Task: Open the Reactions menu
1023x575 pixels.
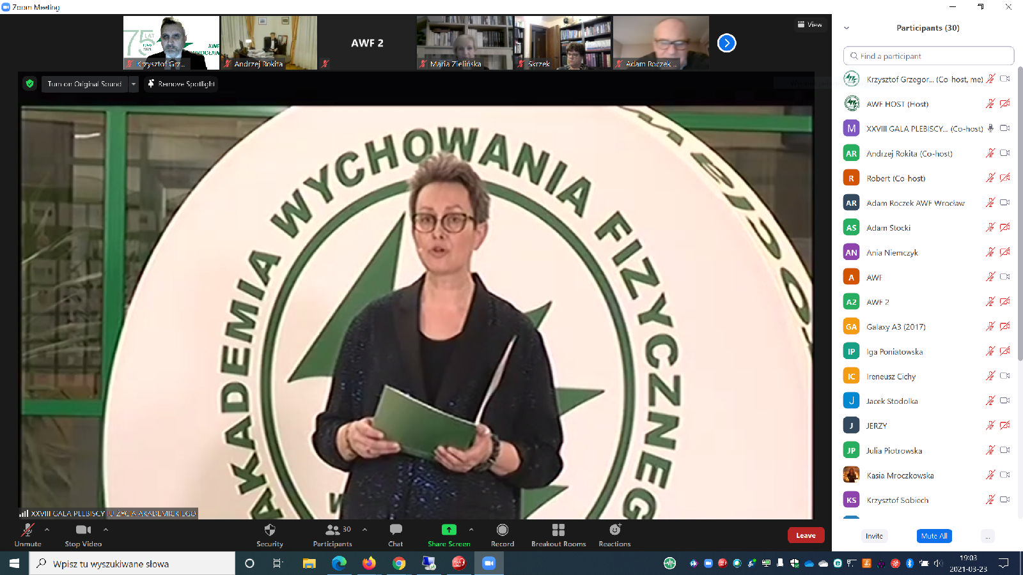Action: click(x=614, y=535)
